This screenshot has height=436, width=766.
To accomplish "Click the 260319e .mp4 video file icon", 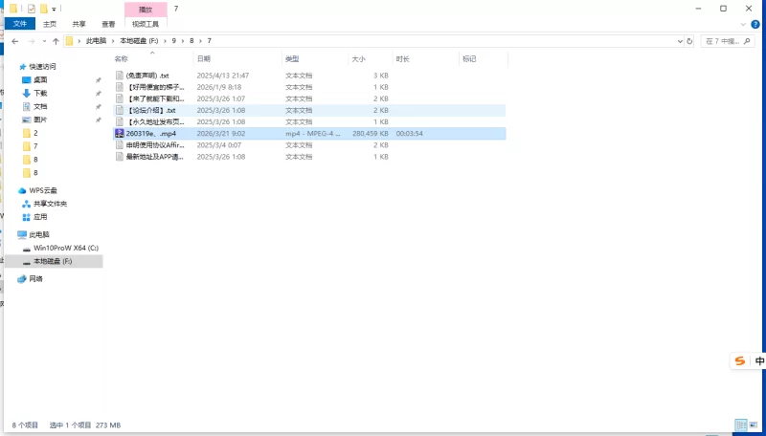I will [119, 134].
